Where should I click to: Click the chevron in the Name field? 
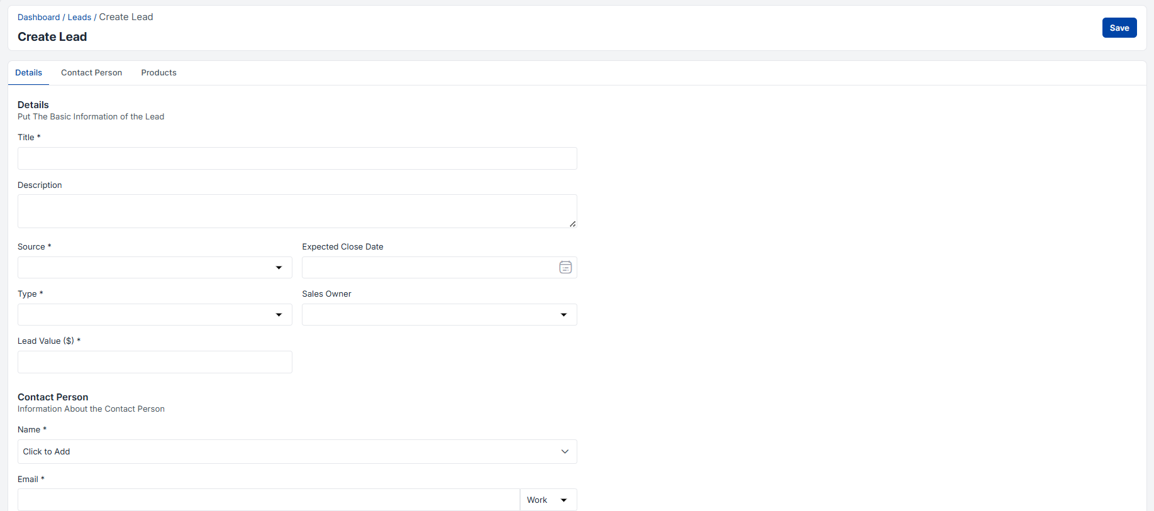(565, 451)
